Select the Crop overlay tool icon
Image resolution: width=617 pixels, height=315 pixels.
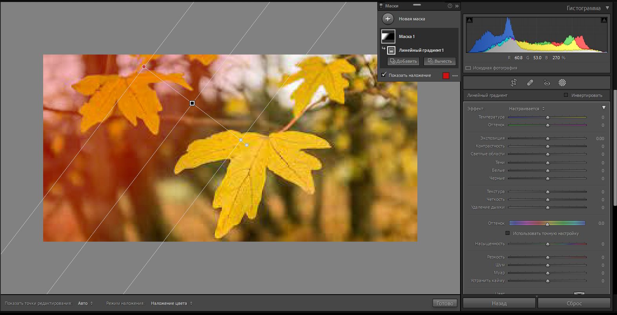(x=513, y=83)
